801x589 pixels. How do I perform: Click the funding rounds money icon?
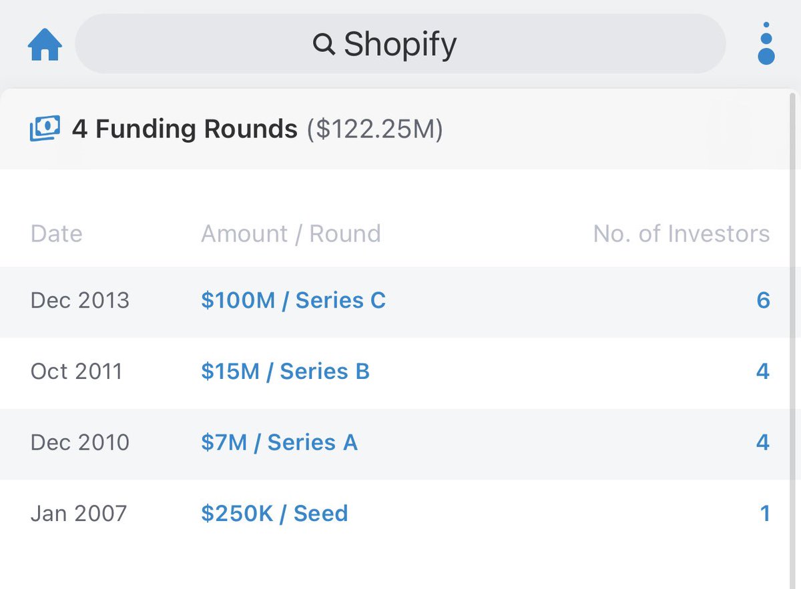45,128
